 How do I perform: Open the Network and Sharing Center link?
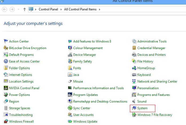tap(157, 81)
